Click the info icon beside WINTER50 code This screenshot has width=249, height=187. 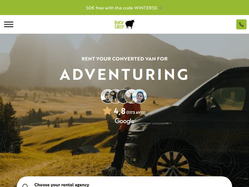(161, 8)
